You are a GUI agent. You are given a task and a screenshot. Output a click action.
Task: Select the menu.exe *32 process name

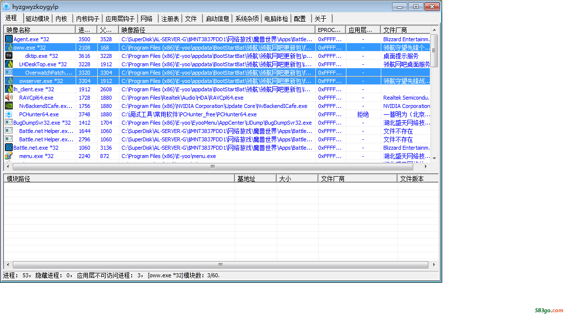pos(36,156)
